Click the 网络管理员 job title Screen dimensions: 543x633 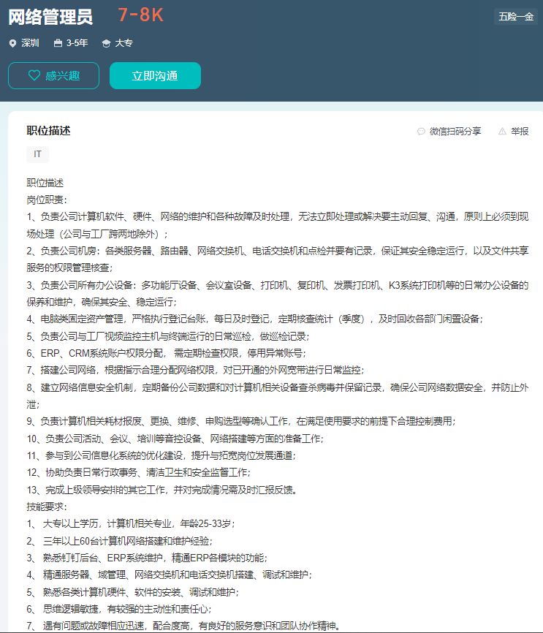click(x=50, y=17)
